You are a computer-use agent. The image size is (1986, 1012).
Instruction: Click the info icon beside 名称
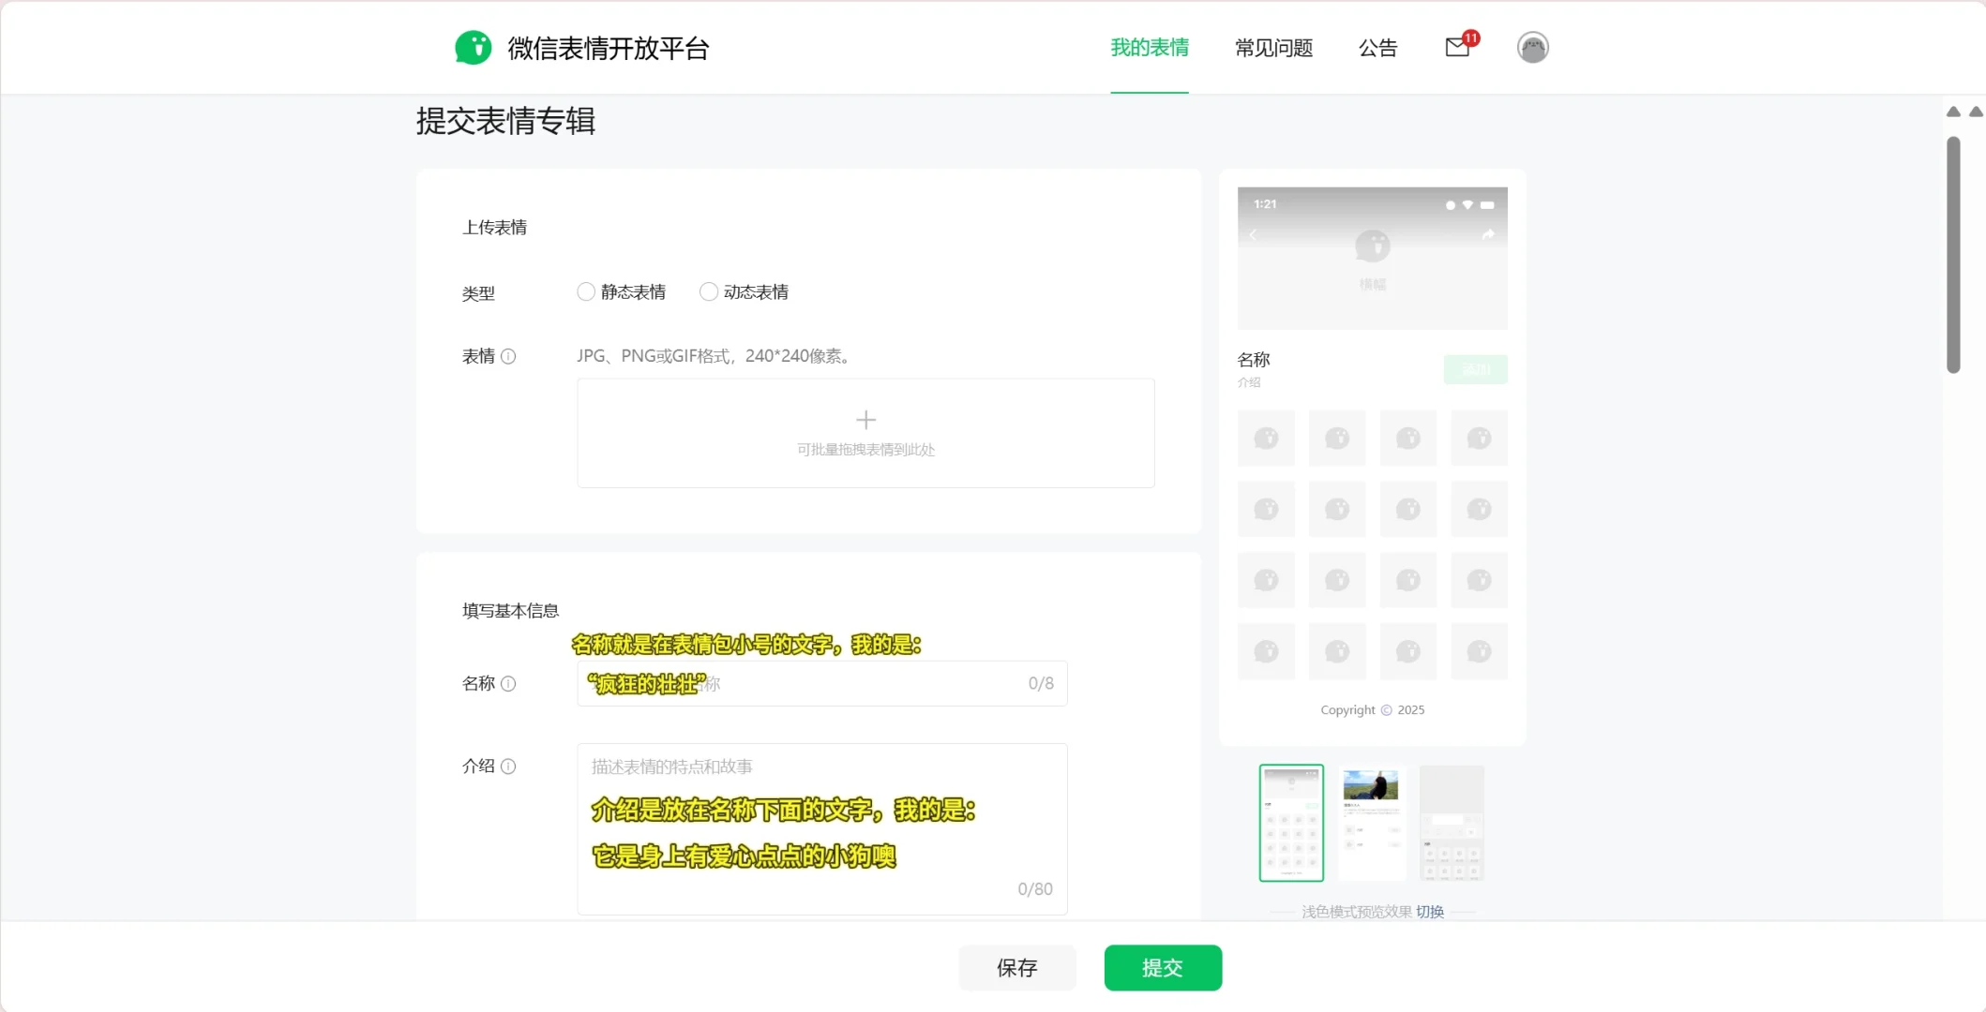pyautogui.click(x=509, y=684)
